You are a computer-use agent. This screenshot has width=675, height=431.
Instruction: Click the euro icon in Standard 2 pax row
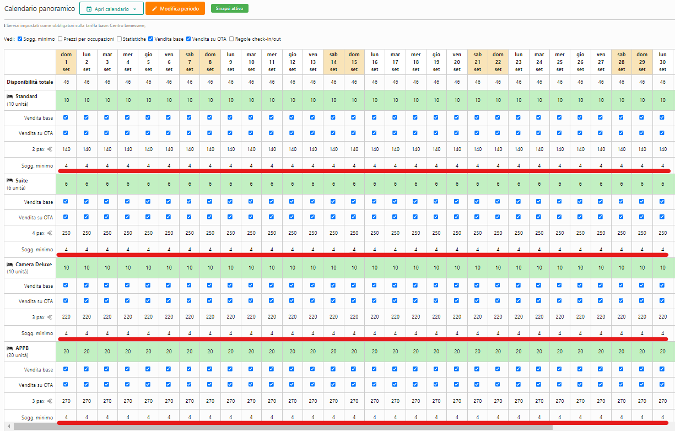(50, 149)
